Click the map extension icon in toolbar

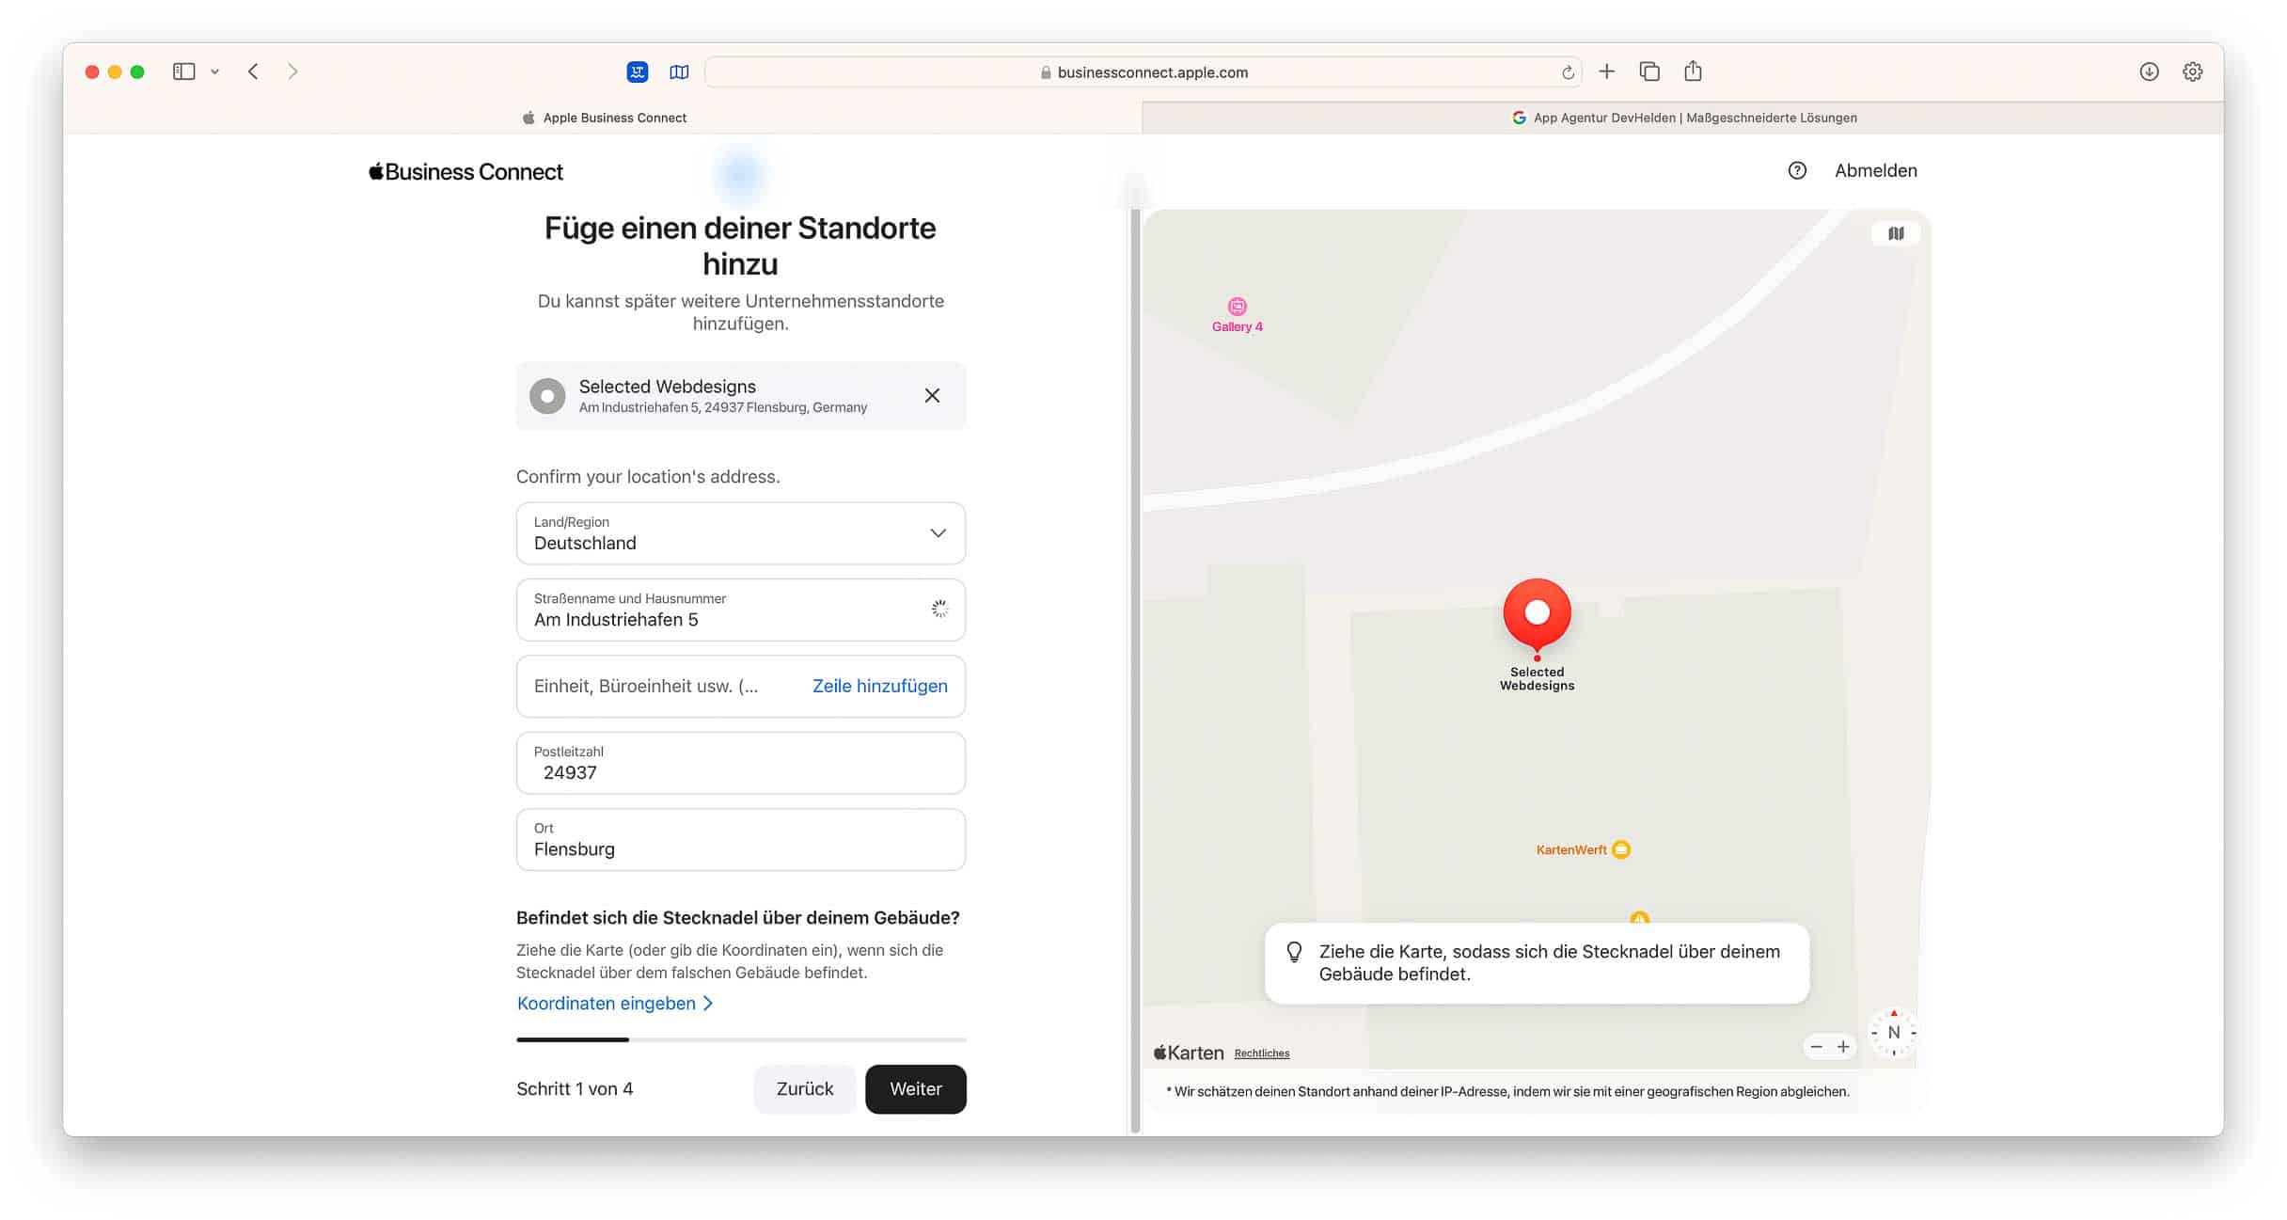[x=679, y=71]
